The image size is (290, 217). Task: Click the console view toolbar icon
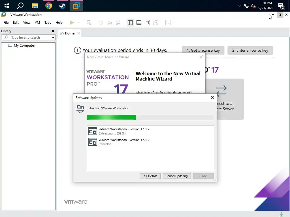168,23
